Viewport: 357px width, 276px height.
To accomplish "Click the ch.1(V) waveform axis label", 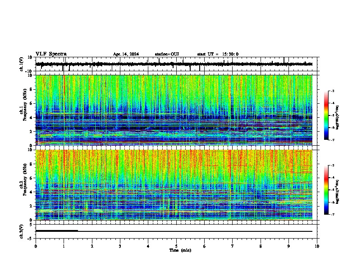I will point(21,64).
